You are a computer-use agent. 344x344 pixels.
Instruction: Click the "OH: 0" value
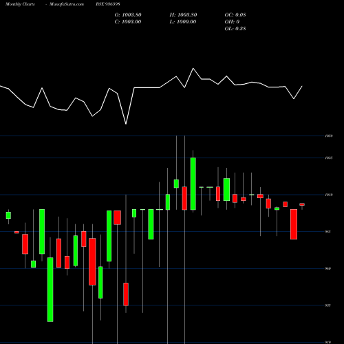[232, 22]
